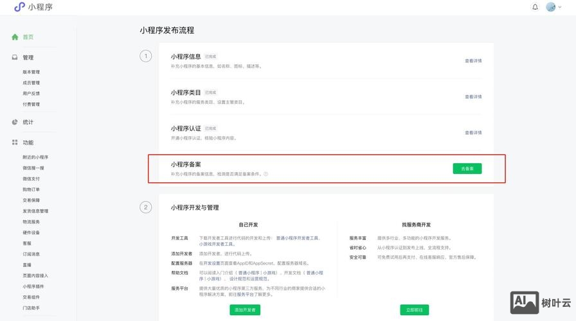Open 微信搜一搜 in the sidebar
Viewport: 576px width, 321px height.
point(33,168)
